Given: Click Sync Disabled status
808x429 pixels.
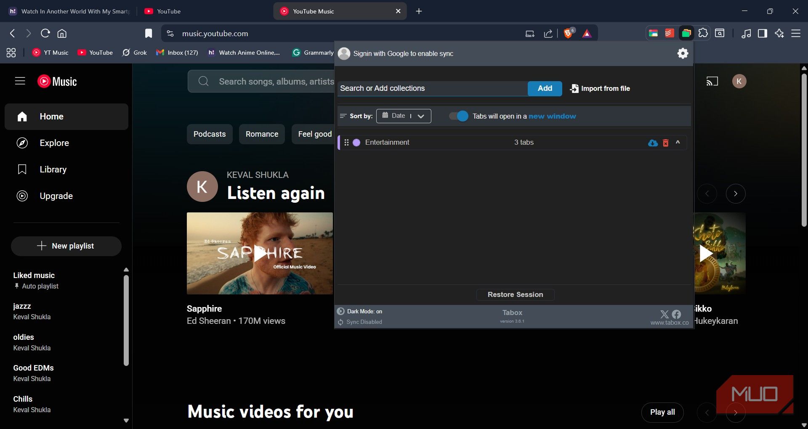Looking at the screenshot, I should [360, 322].
